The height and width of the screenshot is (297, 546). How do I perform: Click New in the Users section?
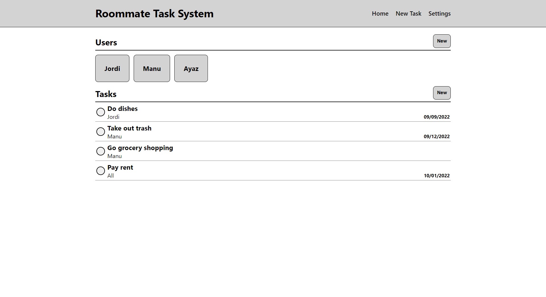[441, 41]
